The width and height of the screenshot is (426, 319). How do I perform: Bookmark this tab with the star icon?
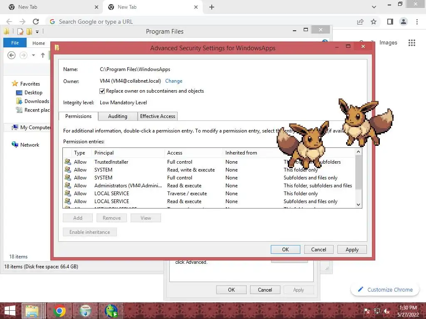(x=374, y=22)
